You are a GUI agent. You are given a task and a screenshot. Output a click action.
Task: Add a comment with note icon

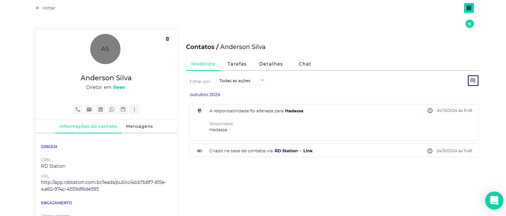tap(473, 81)
